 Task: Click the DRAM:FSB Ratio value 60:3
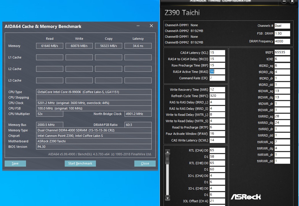pos(138,125)
